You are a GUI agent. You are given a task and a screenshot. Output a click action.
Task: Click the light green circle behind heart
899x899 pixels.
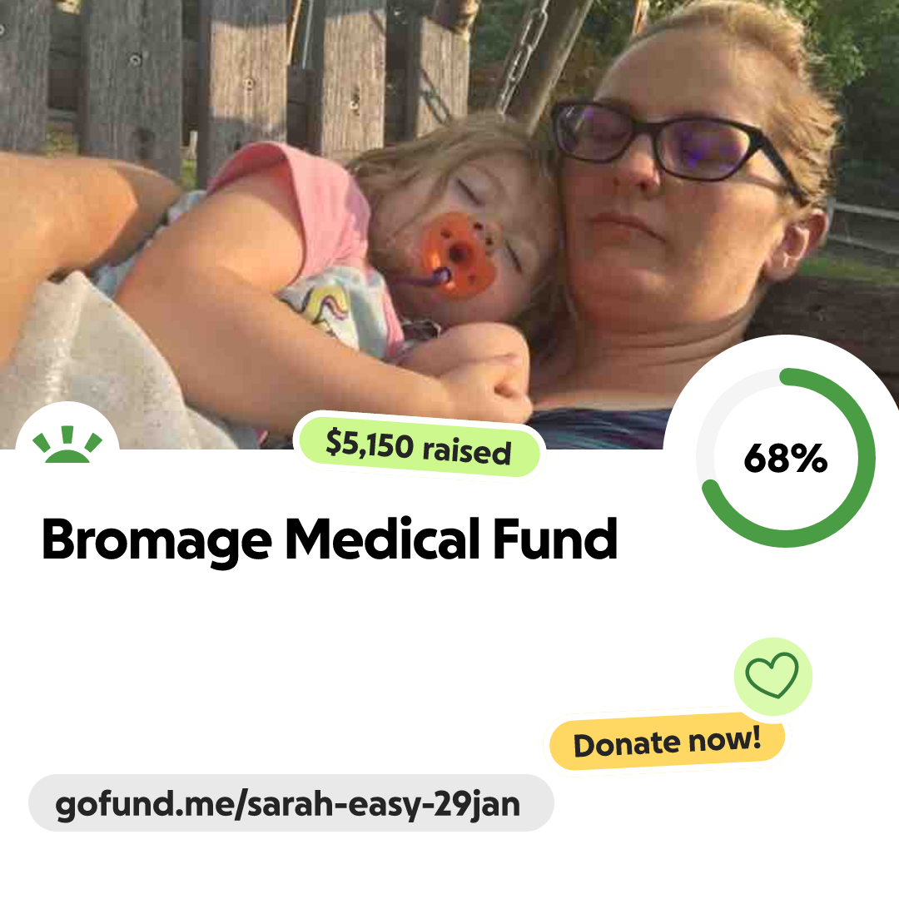click(772, 676)
